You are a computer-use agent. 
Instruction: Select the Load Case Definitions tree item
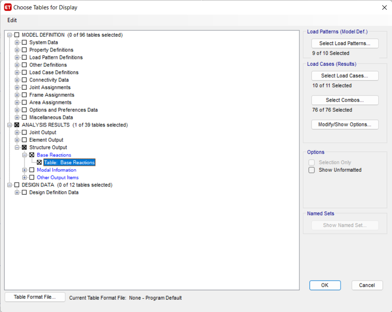click(x=54, y=72)
